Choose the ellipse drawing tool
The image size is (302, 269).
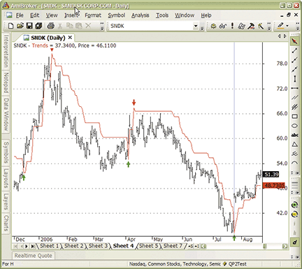(x=294, y=126)
